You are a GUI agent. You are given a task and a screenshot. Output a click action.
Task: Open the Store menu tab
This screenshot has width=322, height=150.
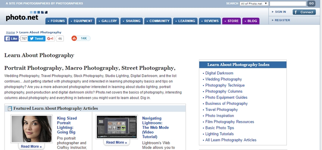coord(231,21)
